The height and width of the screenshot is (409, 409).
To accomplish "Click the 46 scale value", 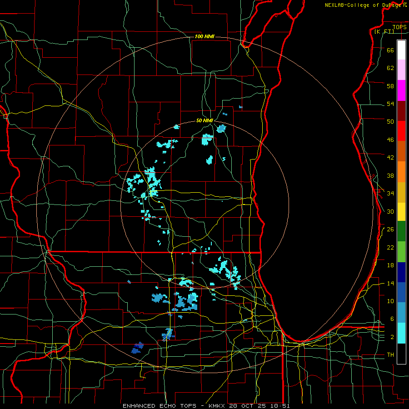I will (390, 140).
